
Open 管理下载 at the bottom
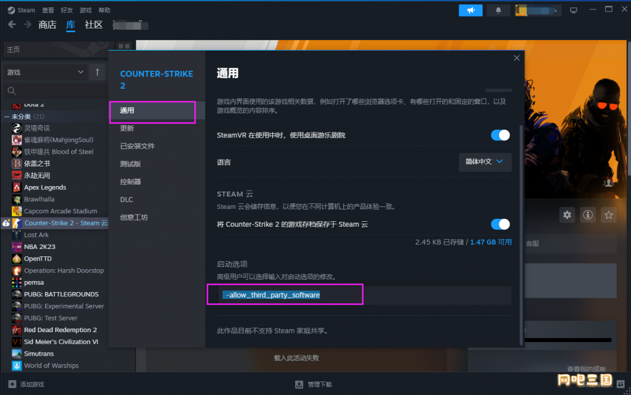[x=314, y=385]
